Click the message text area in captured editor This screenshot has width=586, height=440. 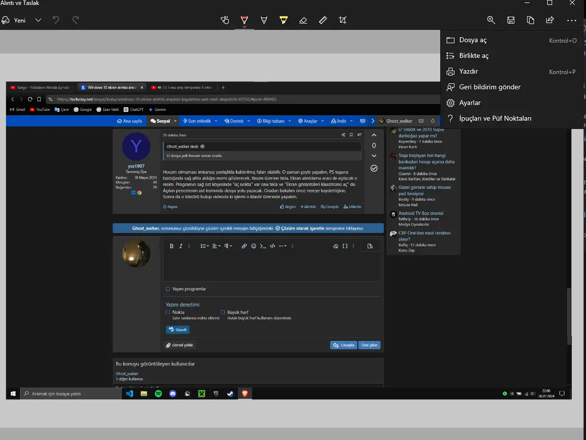tap(271, 267)
